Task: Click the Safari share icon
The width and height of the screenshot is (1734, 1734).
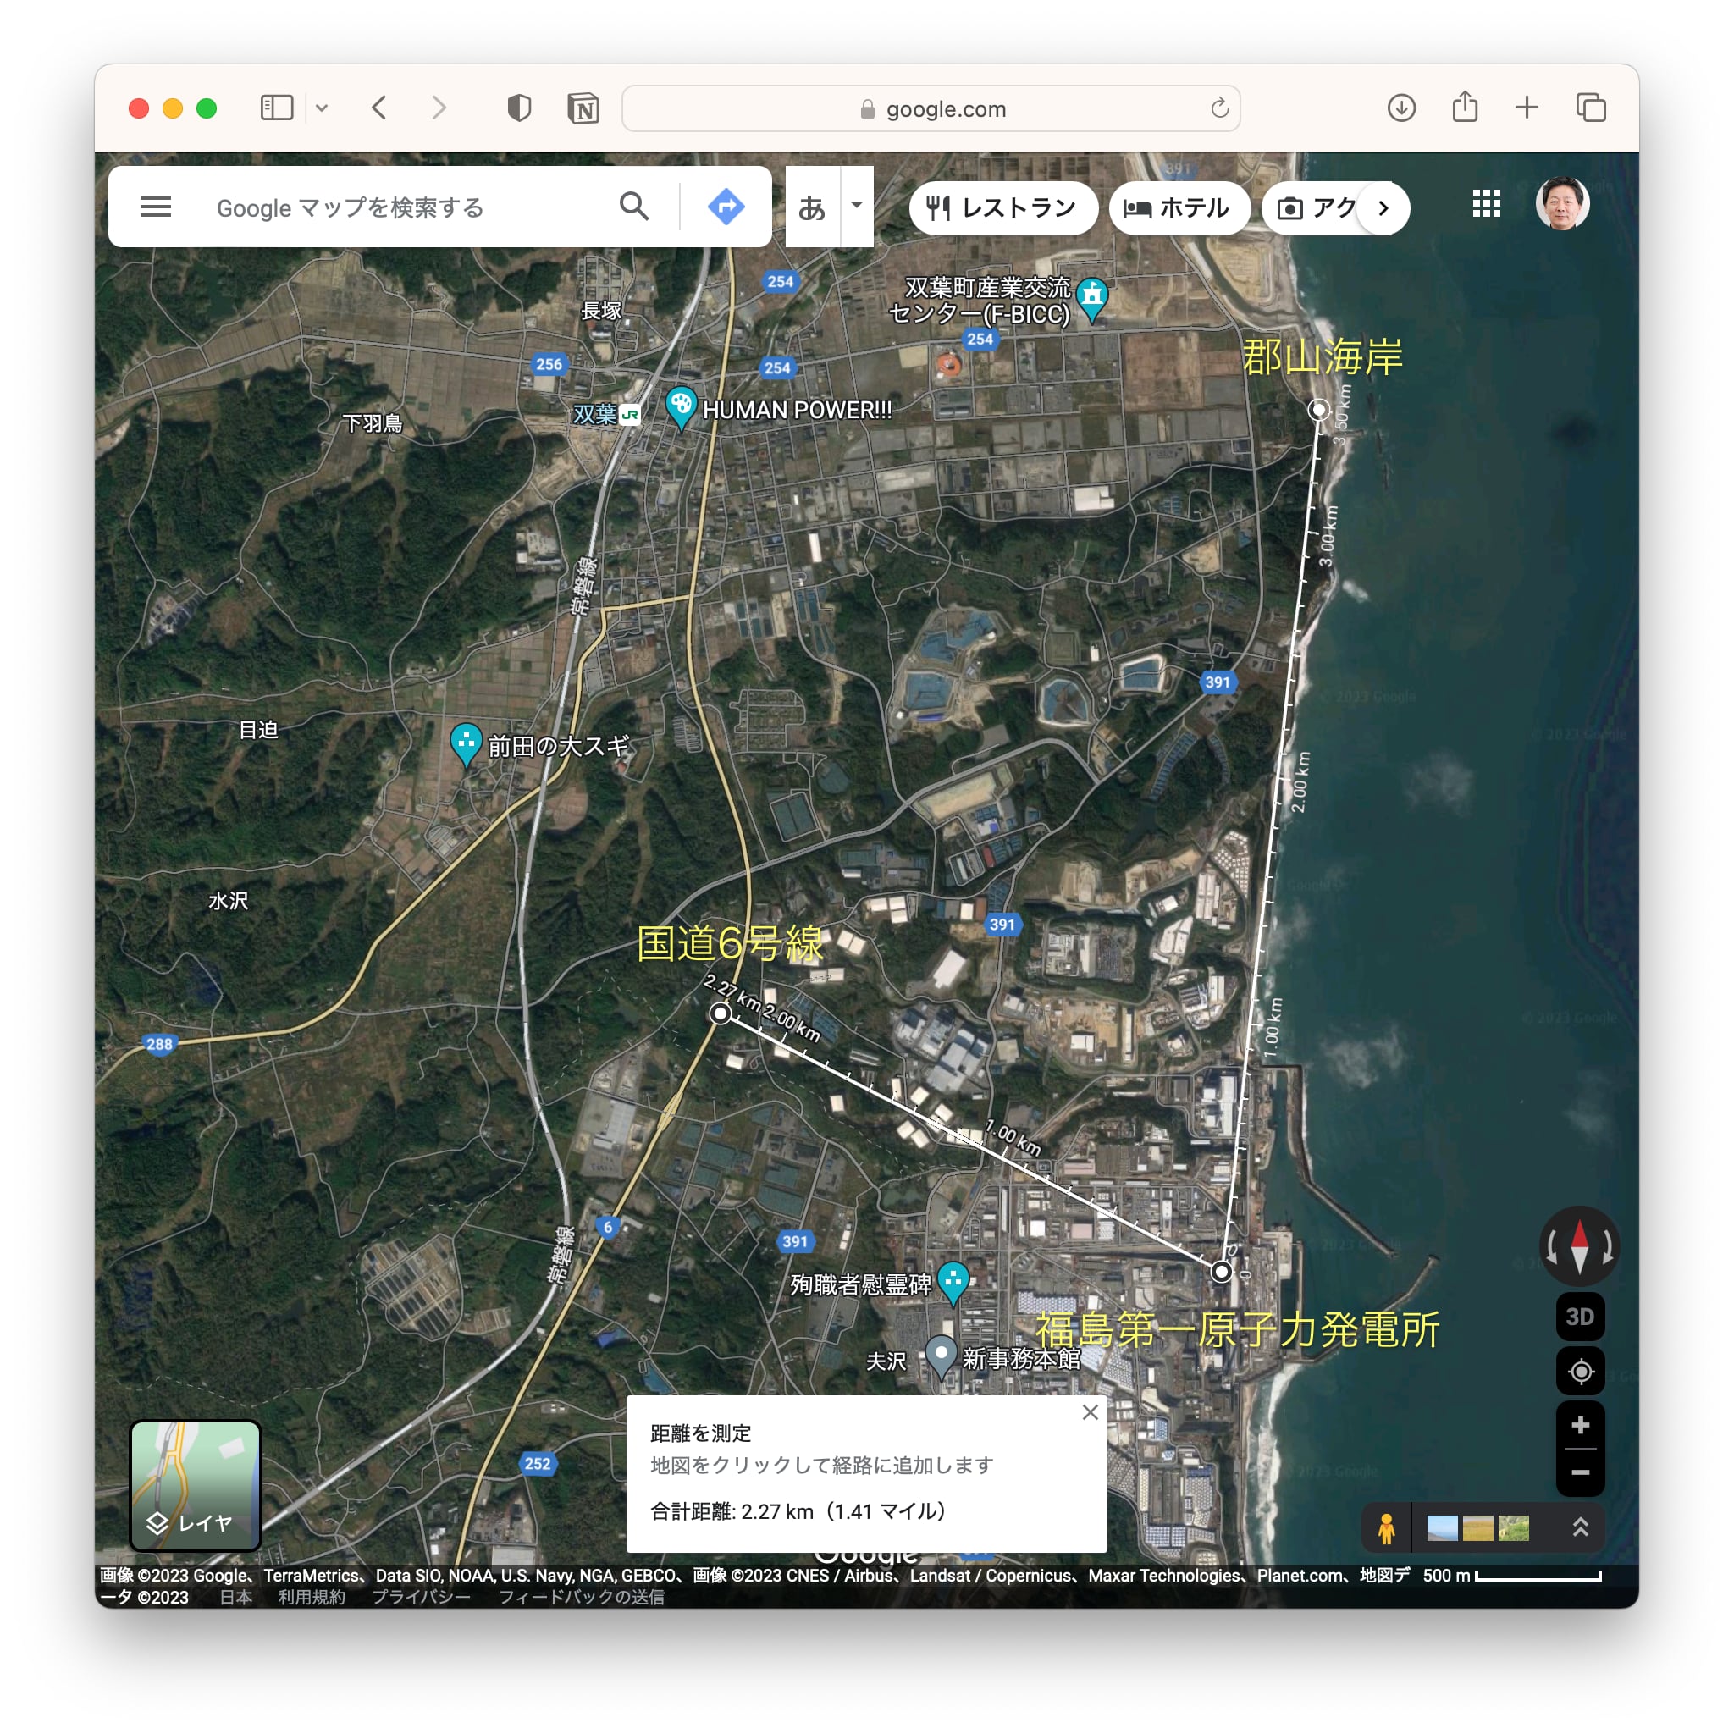Action: [x=1465, y=108]
